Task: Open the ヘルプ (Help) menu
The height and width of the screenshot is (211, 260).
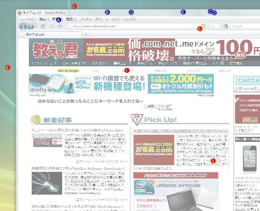Action: click(129, 19)
